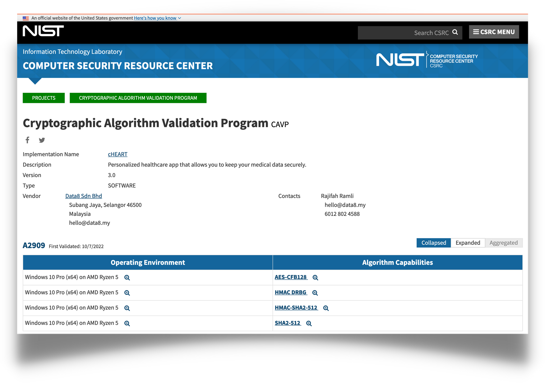Click the US flag icon in banner
The width and height of the screenshot is (545, 383).
pyautogui.click(x=26, y=18)
